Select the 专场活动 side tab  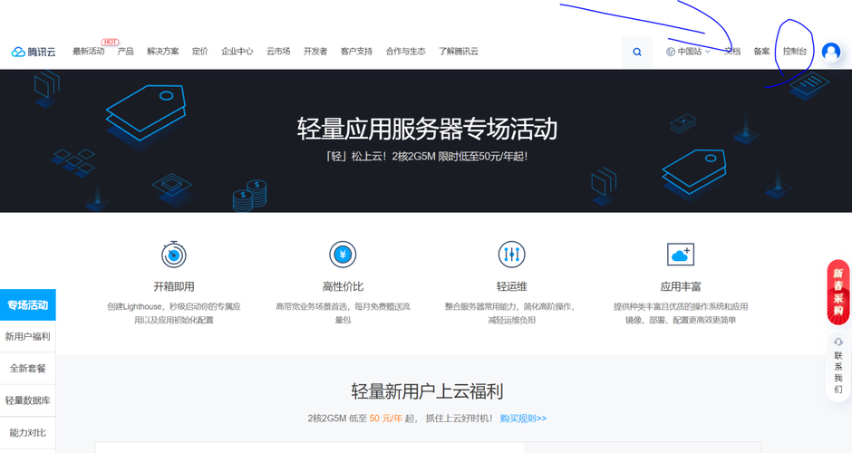pyautogui.click(x=28, y=304)
